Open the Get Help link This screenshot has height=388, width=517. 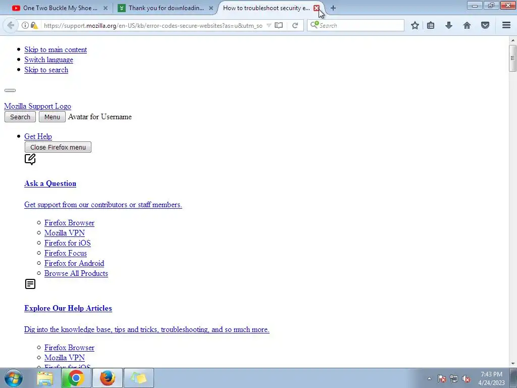pos(38,136)
